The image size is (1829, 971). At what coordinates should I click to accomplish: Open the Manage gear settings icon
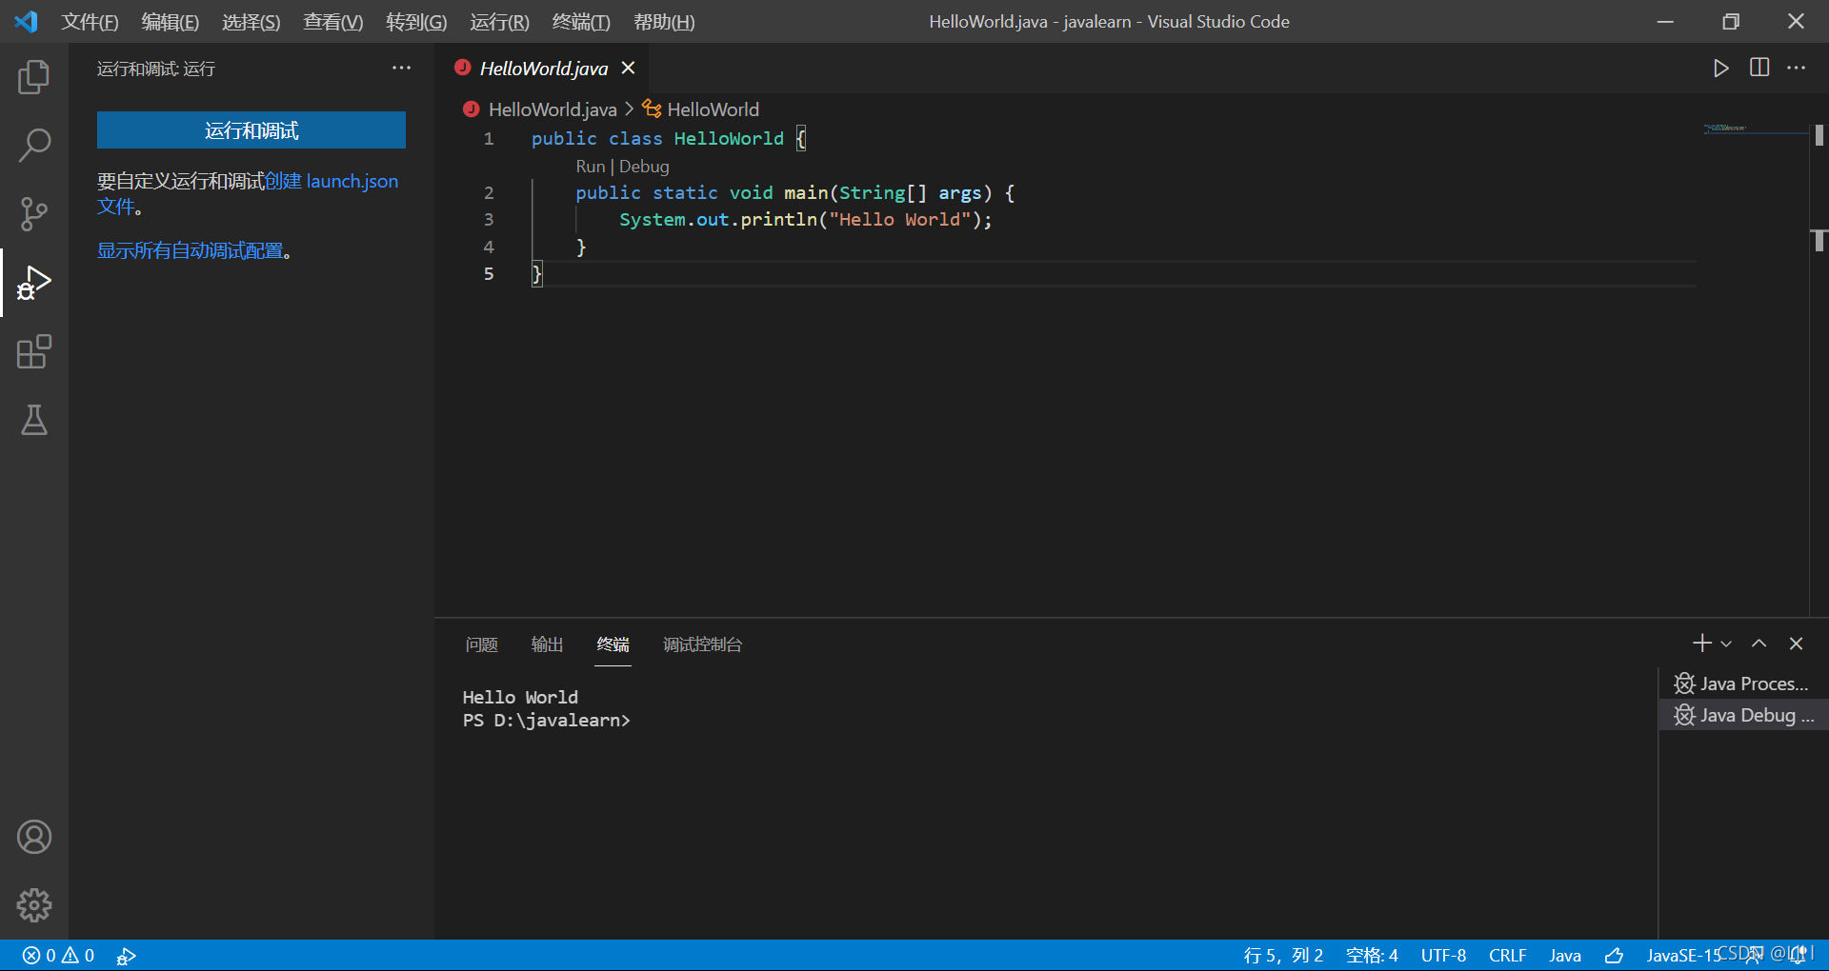point(34,905)
